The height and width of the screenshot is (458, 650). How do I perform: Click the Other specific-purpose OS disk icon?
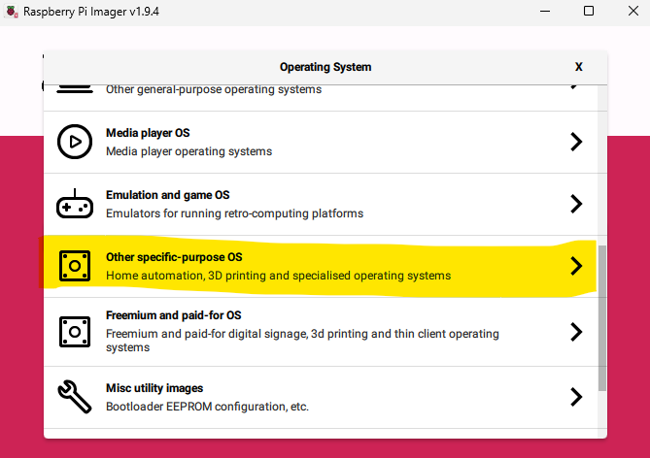point(74,266)
